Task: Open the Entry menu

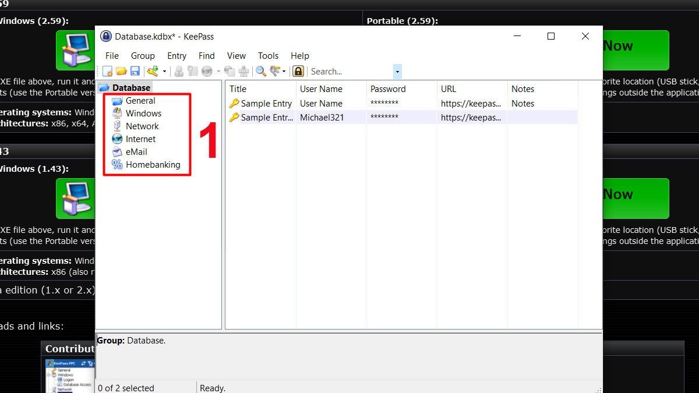Action: pos(176,56)
